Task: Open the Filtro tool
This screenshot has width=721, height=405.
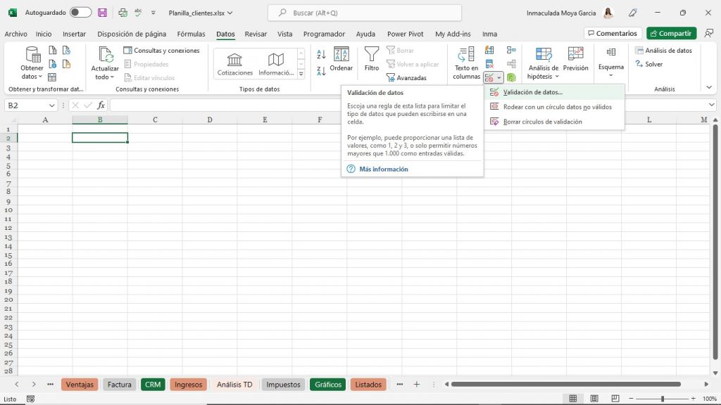Action: pos(370,60)
